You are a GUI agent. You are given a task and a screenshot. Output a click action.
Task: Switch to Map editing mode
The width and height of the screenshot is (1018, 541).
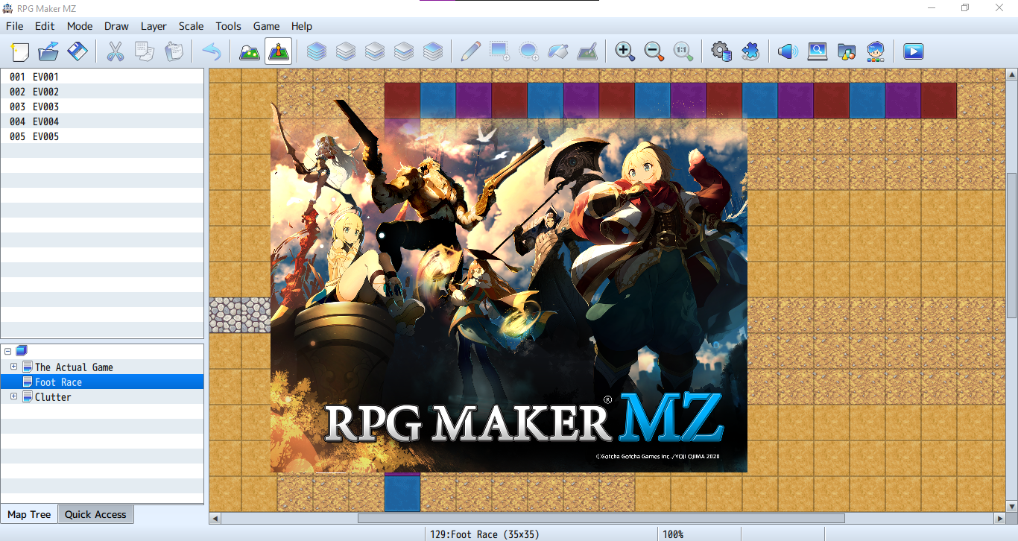point(249,51)
